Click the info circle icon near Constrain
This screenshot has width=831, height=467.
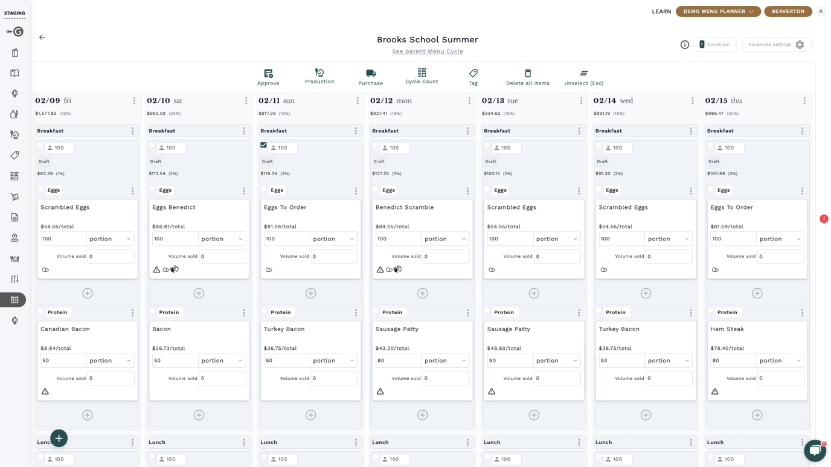(685, 45)
